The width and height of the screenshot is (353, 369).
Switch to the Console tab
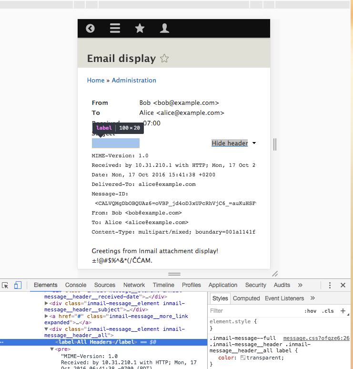click(x=76, y=285)
